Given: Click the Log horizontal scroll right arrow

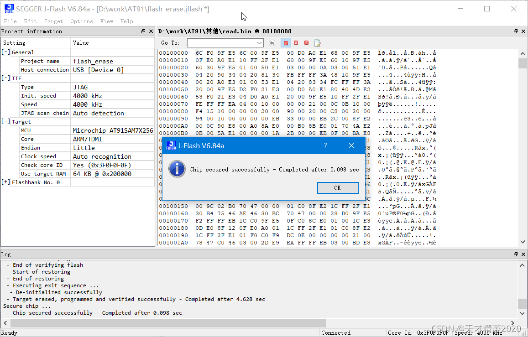Looking at the screenshot, I should click(x=513, y=323).
